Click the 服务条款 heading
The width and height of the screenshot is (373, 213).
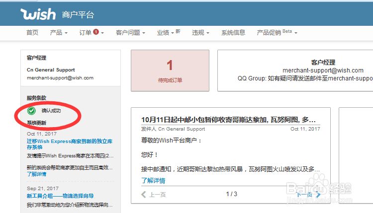tap(36, 98)
